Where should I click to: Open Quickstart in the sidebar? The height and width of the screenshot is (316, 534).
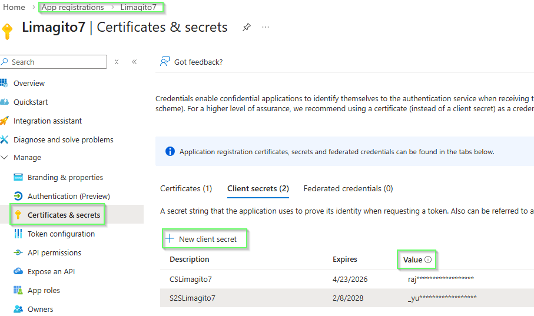pyautogui.click(x=31, y=102)
